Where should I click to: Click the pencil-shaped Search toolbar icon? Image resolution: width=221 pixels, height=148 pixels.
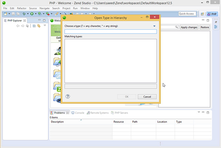pyautogui.click(x=57, y=14)
